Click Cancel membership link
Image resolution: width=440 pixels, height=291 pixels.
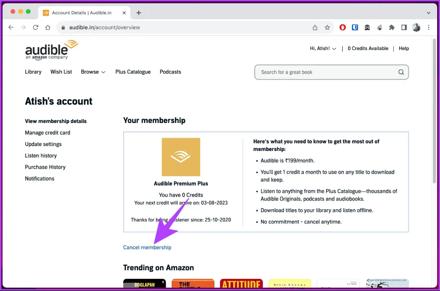pos(147,248)
